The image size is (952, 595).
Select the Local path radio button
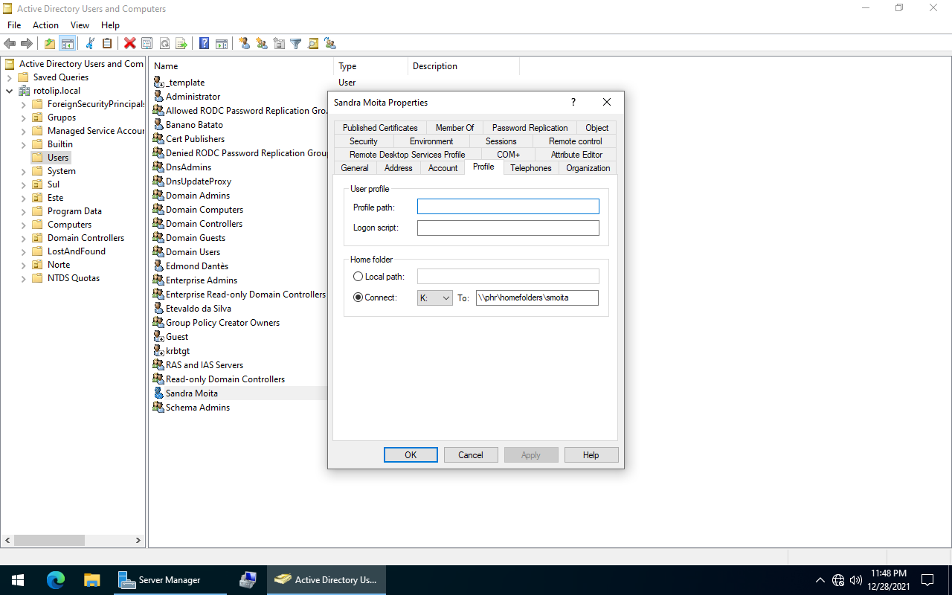point(358,277)
